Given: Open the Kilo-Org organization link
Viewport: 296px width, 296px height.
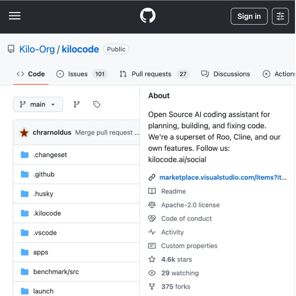Looking at the screenshot, I should tap(37, 49).
